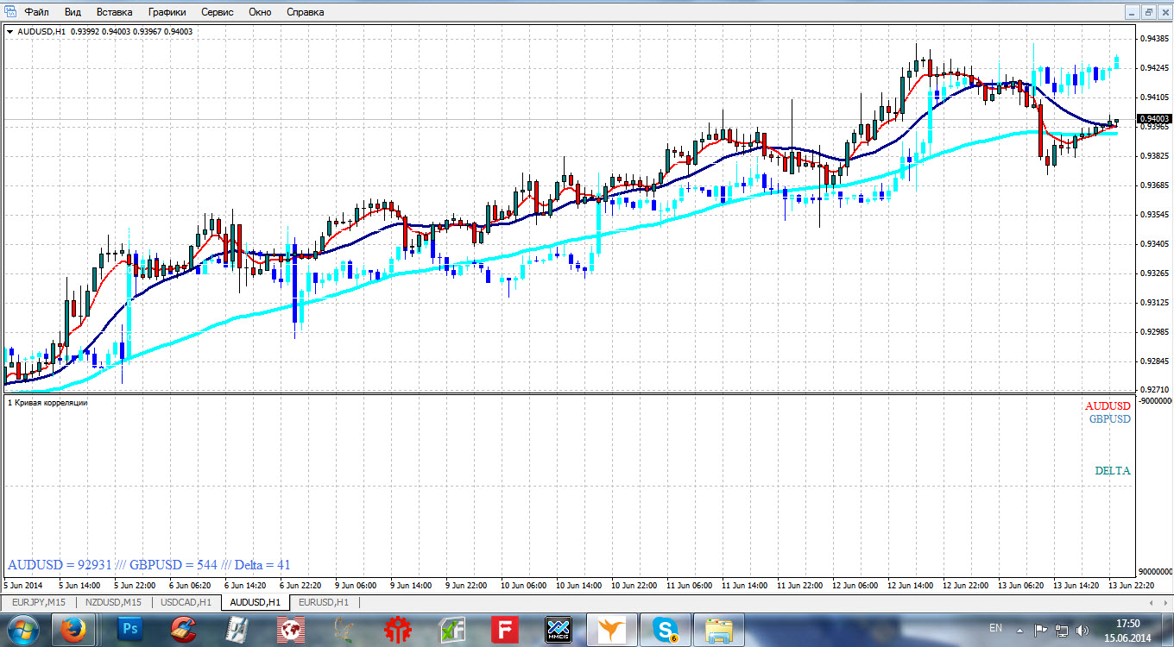
Task: Expand the triangle beside AUDUSD,H1 chart title
Action: click(x=9, y=32)
